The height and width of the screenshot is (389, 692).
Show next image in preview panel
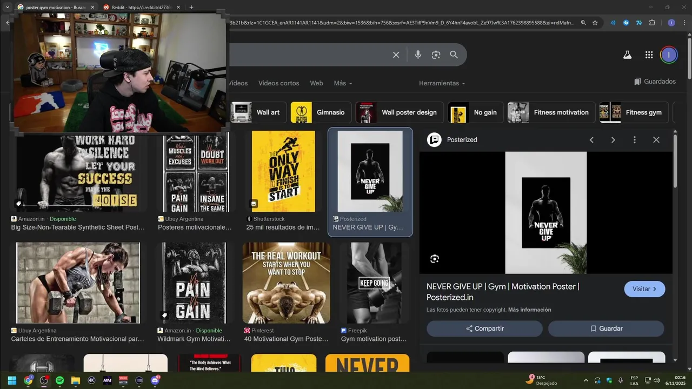click(613, 140)
